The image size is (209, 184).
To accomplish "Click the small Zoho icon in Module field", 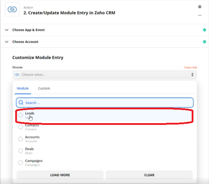I will pos(17,75).
